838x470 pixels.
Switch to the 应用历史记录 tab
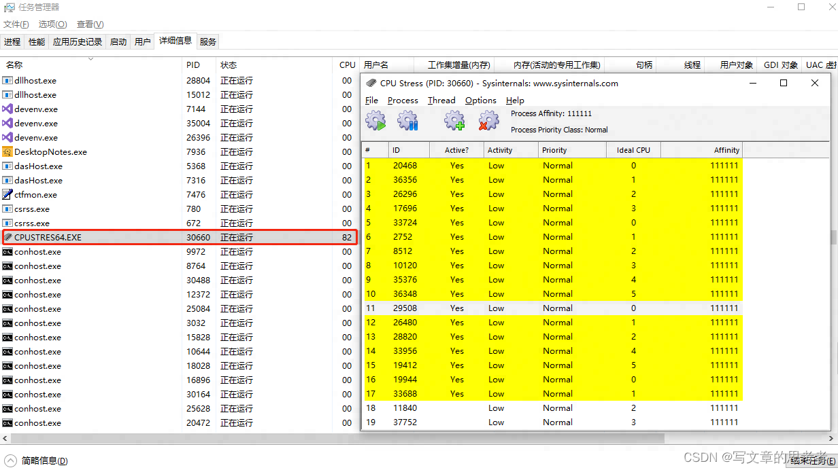[78, 41]
